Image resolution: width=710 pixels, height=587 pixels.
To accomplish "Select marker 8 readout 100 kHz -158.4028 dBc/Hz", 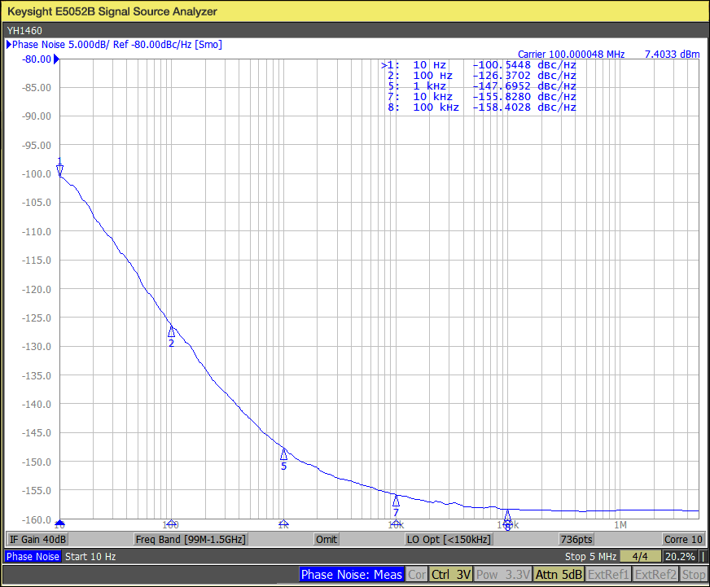I will (482, 107).
